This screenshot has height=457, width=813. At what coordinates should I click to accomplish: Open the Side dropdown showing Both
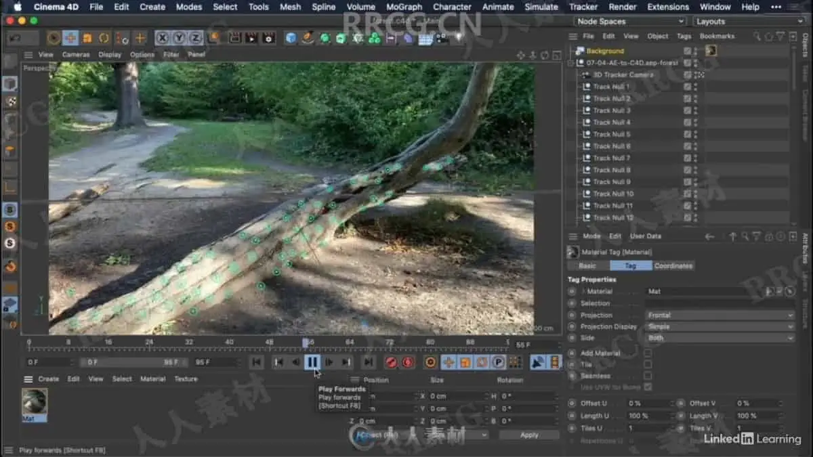[x=720, y=337]
